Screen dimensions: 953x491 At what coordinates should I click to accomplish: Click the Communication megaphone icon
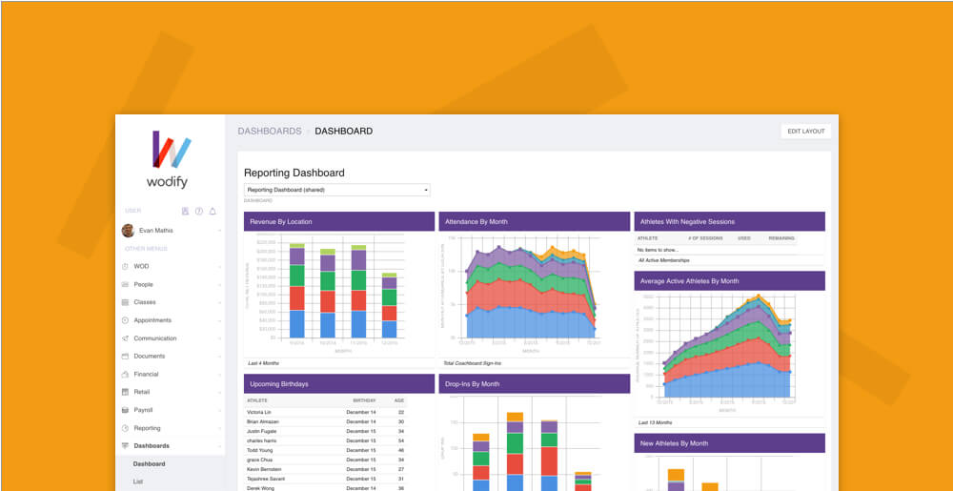(x=125, y=338)
